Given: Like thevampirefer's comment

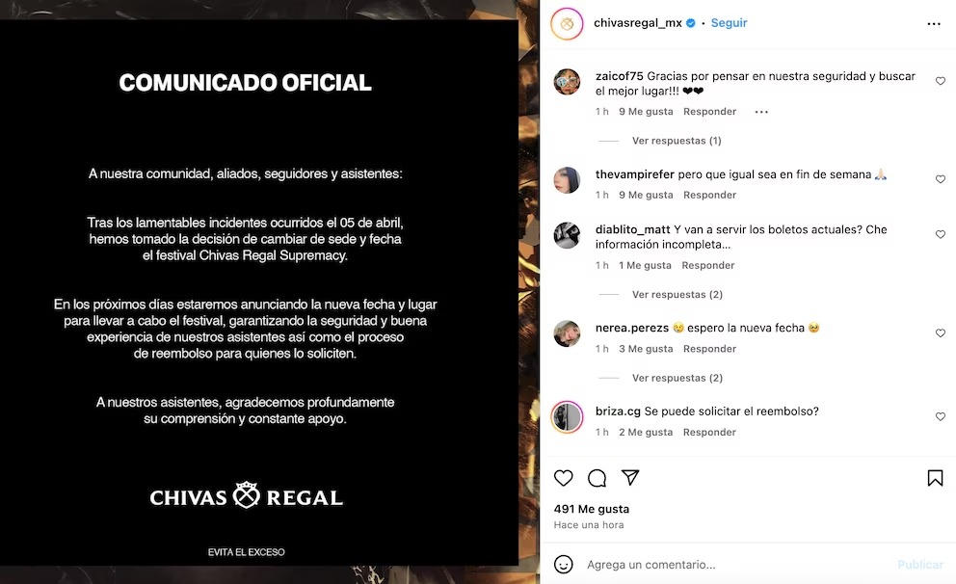Looking at the screenshot, I should (941, 179).
